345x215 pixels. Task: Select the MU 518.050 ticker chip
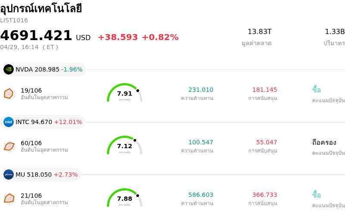tap(41, 174)
